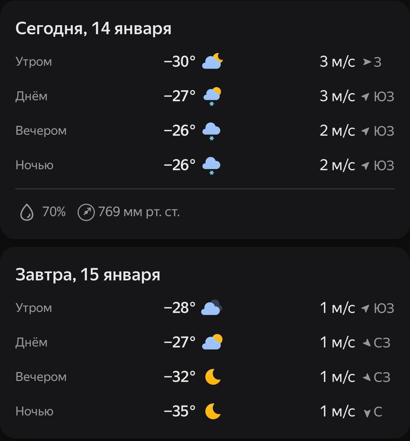Click the 70% humidity value
Image resolution: width=410 pixels, height=441 pixels.
pos(54,212)
